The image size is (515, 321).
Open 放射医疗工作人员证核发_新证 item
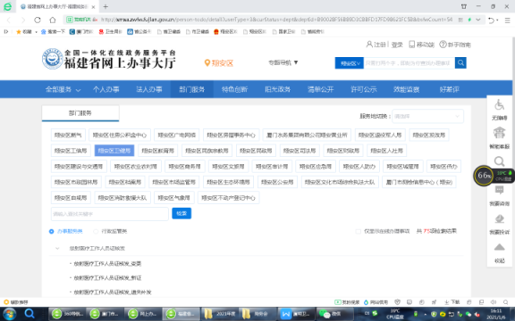[x=107, y=278]
